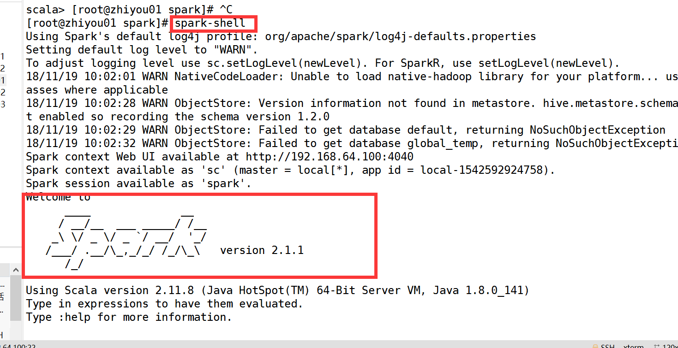
Task: Click the 'Failed to get database default' warning
Action: (346, 130)
